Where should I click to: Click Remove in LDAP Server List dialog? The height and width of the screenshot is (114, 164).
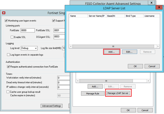pos(148,52)
